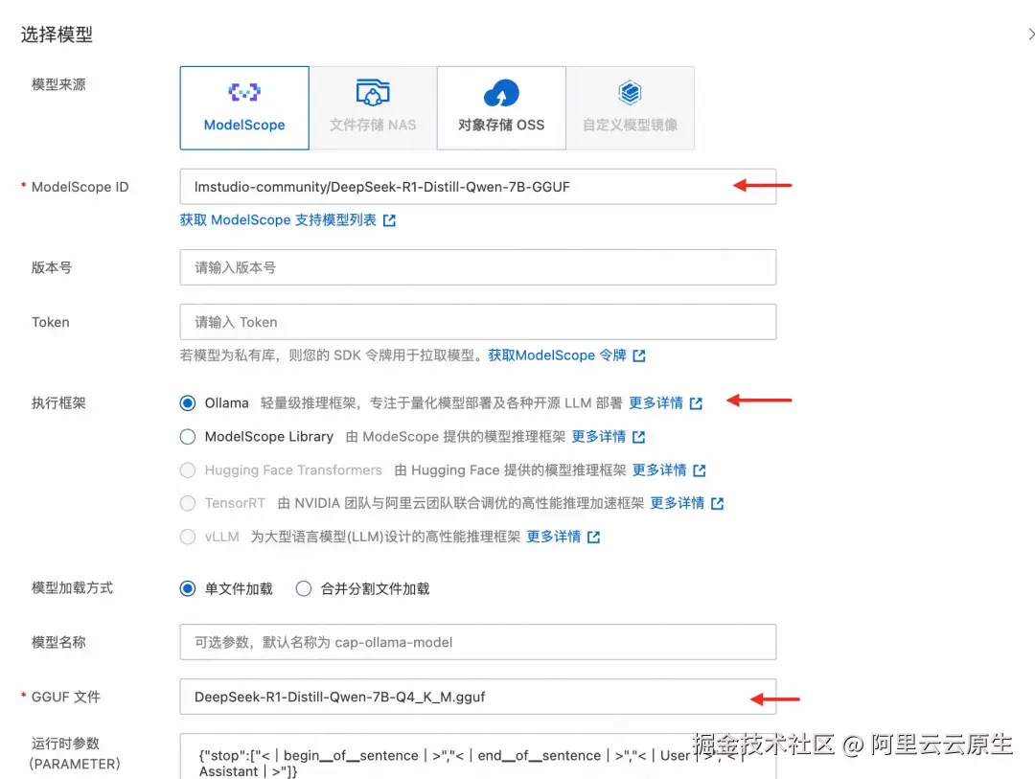1035x779 pixels.
Task: Click the chevron at the top right corner
Action: coord(1028,34)
